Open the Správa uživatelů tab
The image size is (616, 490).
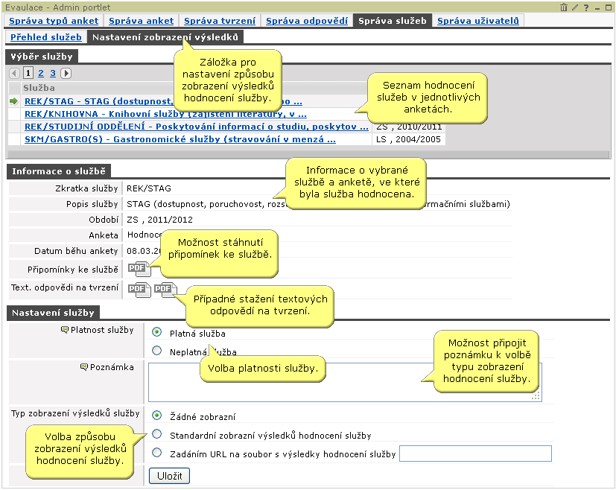478,21
